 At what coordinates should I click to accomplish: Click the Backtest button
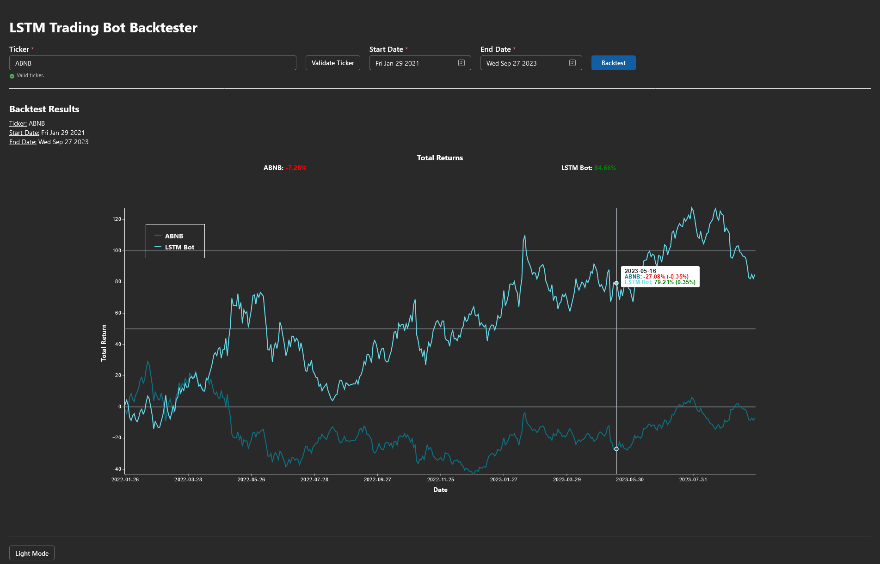(614, 63)
